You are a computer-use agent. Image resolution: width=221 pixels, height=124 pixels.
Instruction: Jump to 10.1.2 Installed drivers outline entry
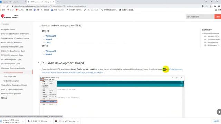pyautogui.click(x=212, y=39)
